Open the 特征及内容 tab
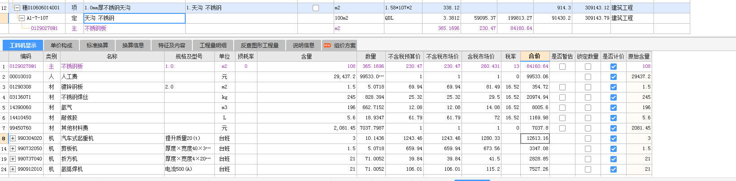The width and height of the screenshot is (736, 181). point(172,45)
